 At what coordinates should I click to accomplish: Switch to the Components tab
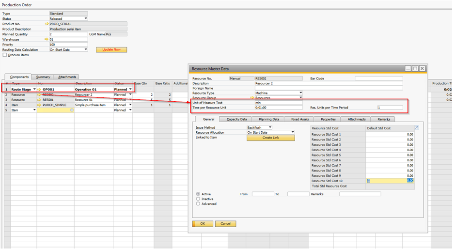point(19,77)
